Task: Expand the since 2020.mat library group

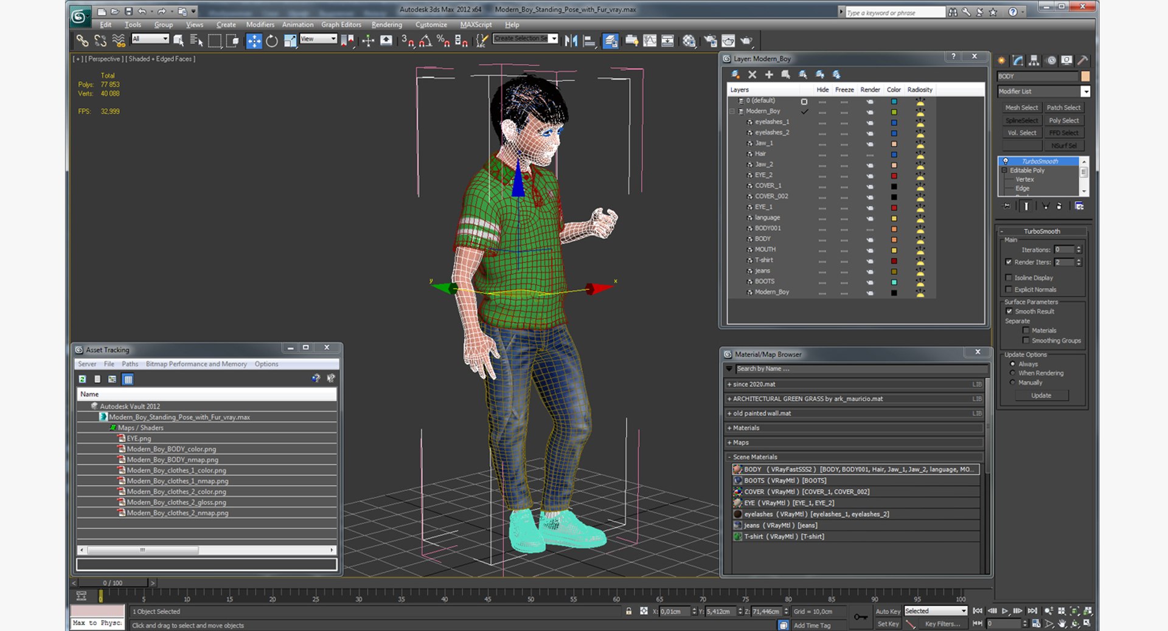Action: pos(729,384)
